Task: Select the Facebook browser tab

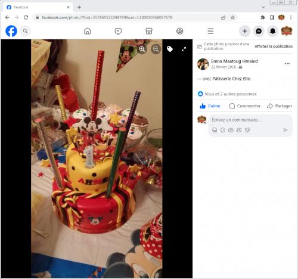Action: 38,7
